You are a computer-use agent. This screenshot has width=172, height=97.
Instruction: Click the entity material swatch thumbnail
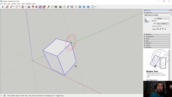point(147,20)
